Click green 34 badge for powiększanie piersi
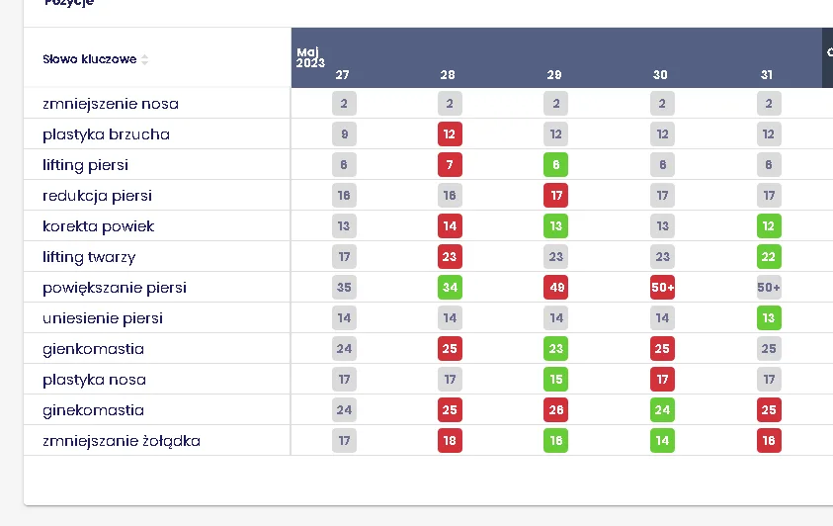Viewport: 833px width, 526px height. click(450, 288)
